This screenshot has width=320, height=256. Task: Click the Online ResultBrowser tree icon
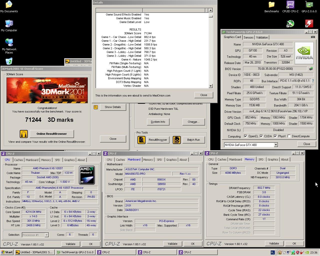(x=24, y=134)
